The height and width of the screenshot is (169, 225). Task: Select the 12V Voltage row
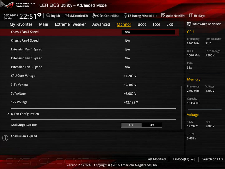(90, 102)
